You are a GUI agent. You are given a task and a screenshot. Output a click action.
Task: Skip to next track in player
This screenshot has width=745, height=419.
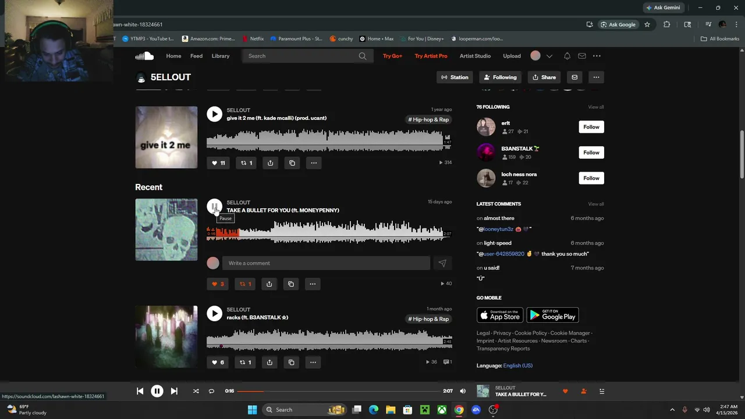[174, 391]
